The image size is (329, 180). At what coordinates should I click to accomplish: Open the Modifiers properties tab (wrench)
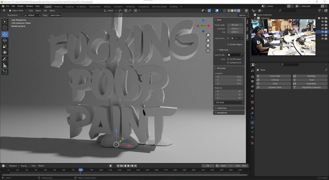(x=253, y=113)
